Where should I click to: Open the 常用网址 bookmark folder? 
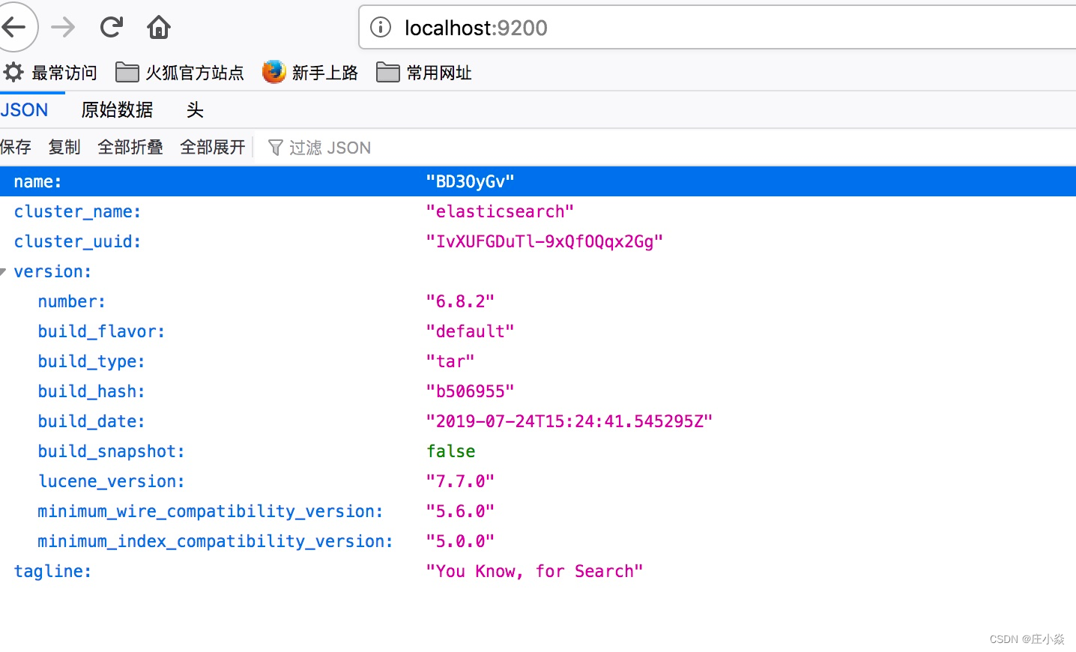[424, 73]
